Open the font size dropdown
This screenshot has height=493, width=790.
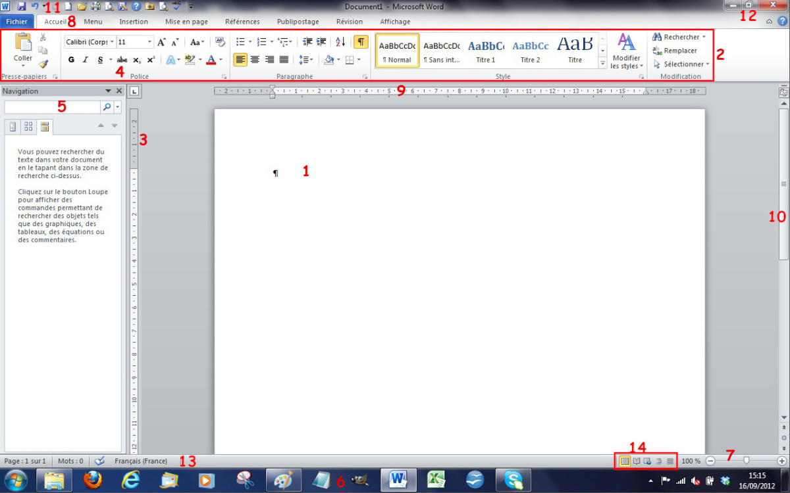(x=150, y=42)
